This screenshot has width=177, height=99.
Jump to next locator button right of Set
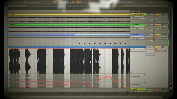[x=136, y=12]
